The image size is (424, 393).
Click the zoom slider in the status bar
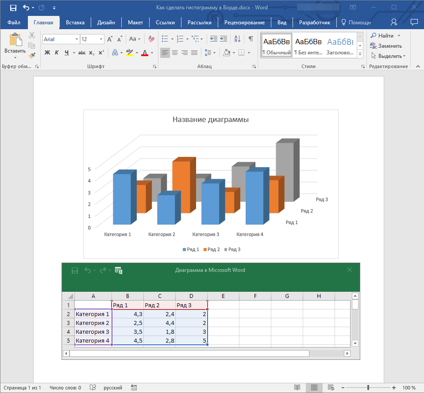(x=368, y=388)
